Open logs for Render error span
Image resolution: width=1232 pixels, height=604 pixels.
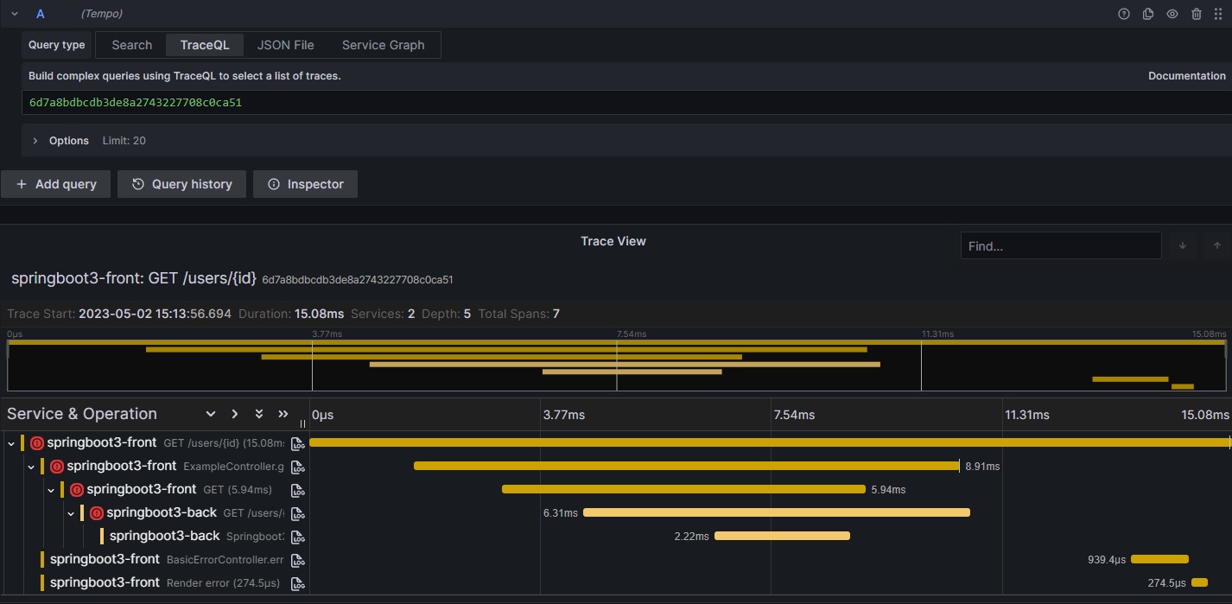pyautogui.click(x=298, y=583)
